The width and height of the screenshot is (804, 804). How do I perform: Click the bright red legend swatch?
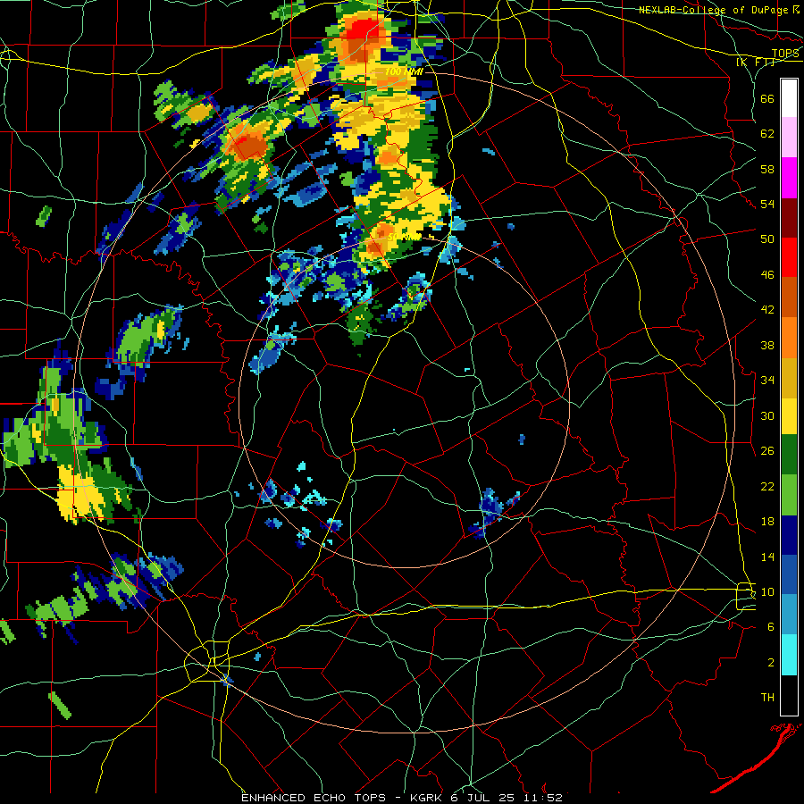coord(789,257)
